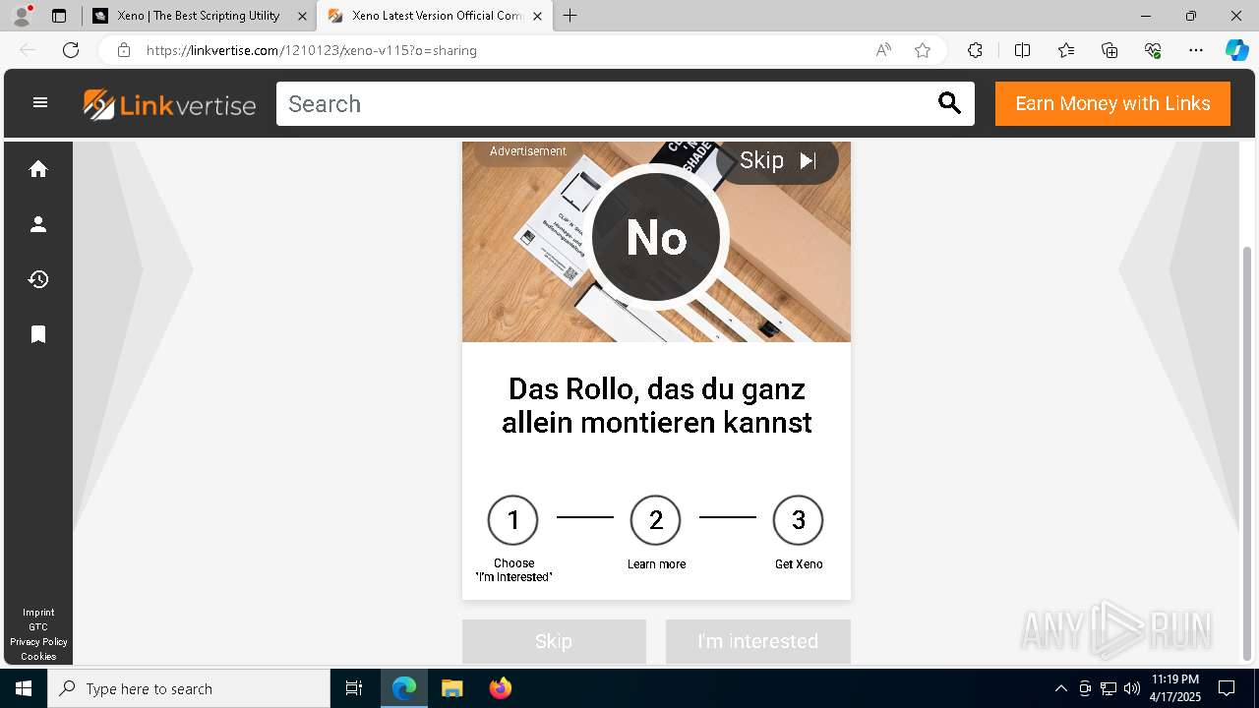Toggle split screen view
1259x708 pixels.
1022,50
